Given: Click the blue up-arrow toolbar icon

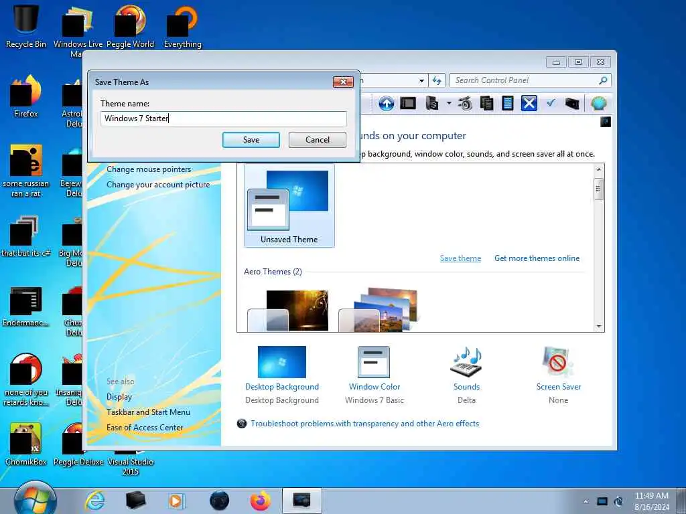Looking at the screenshot, I should pos(387,104).
